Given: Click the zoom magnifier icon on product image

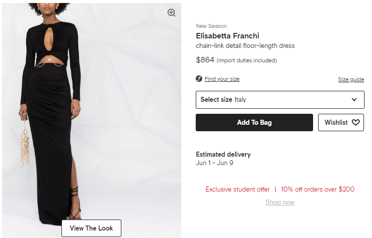Looking at the screenshot, I should (x=171, y=13).
